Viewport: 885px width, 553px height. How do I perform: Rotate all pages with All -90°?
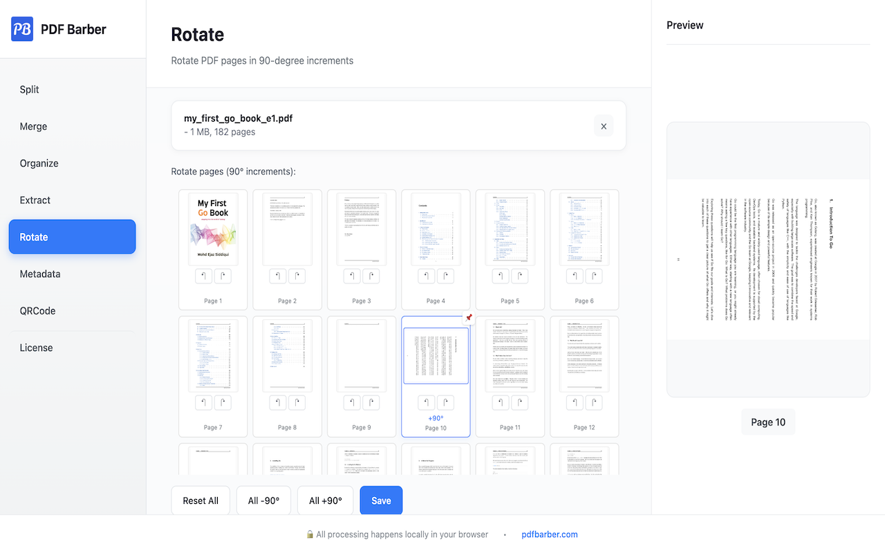coord(263,500)
